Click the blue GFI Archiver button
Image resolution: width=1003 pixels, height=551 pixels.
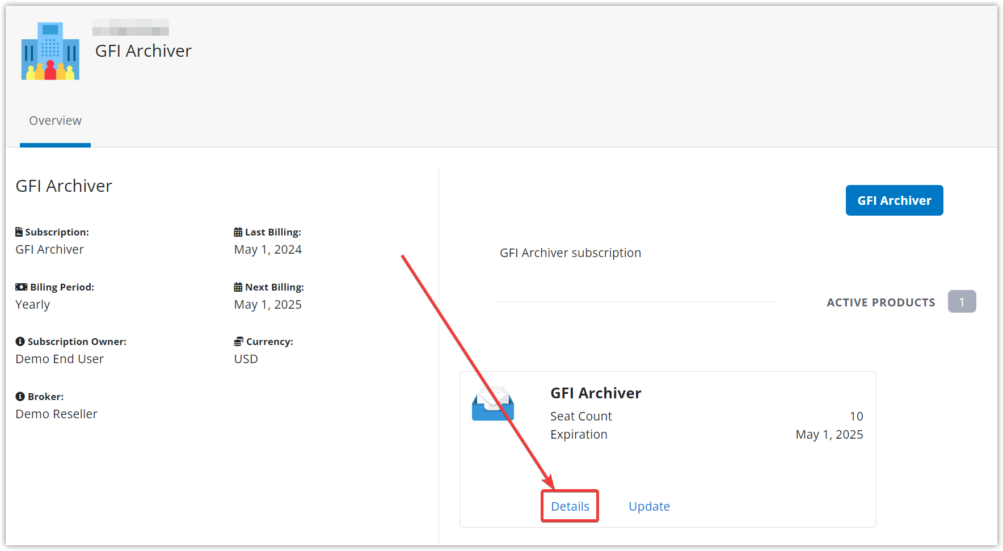point(894,200)
